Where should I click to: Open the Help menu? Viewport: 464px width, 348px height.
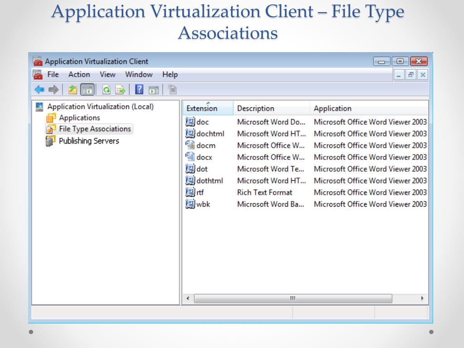point(170,75)
